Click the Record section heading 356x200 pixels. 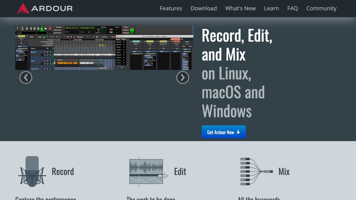point(63,171)
